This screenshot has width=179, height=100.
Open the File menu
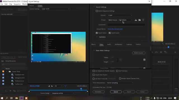pos(2,4)
